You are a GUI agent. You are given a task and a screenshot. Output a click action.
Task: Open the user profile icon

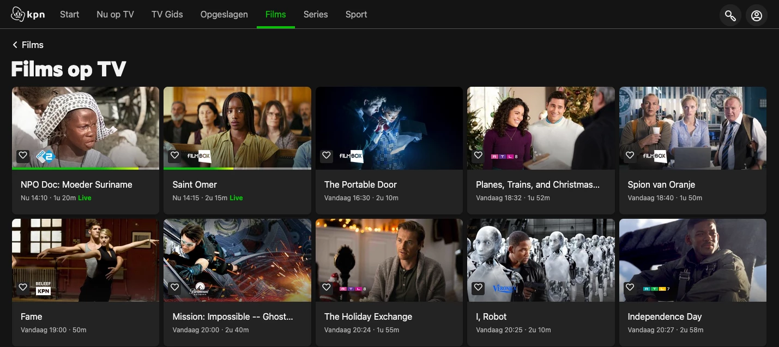coord(757,16)
